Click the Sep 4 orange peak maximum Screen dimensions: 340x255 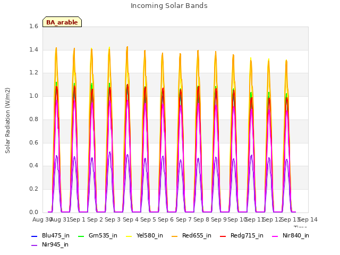click(x=127, y=47)
